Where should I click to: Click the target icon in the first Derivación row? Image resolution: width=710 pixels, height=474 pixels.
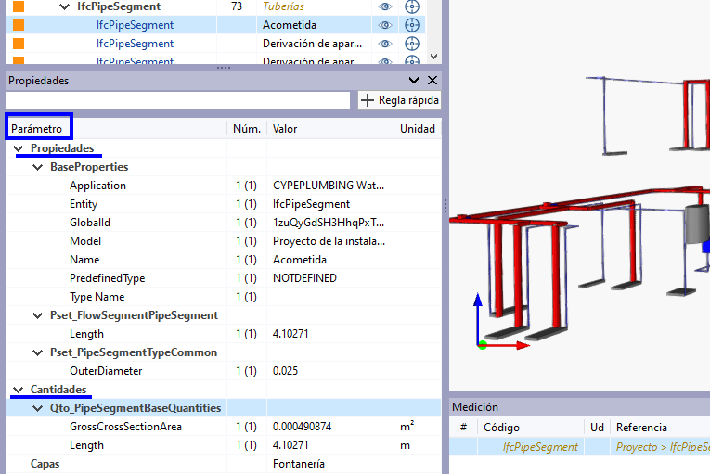pos(411,44)
